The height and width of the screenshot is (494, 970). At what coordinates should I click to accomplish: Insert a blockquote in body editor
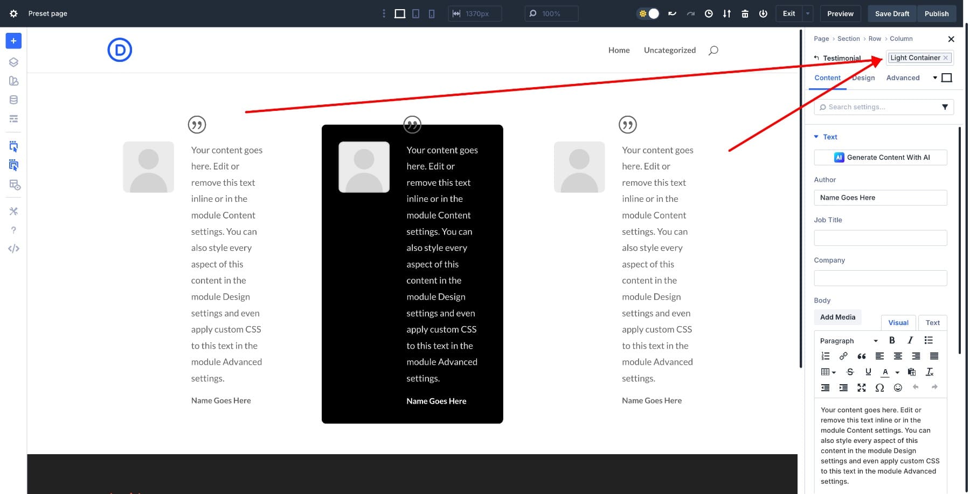pos(861,356)
